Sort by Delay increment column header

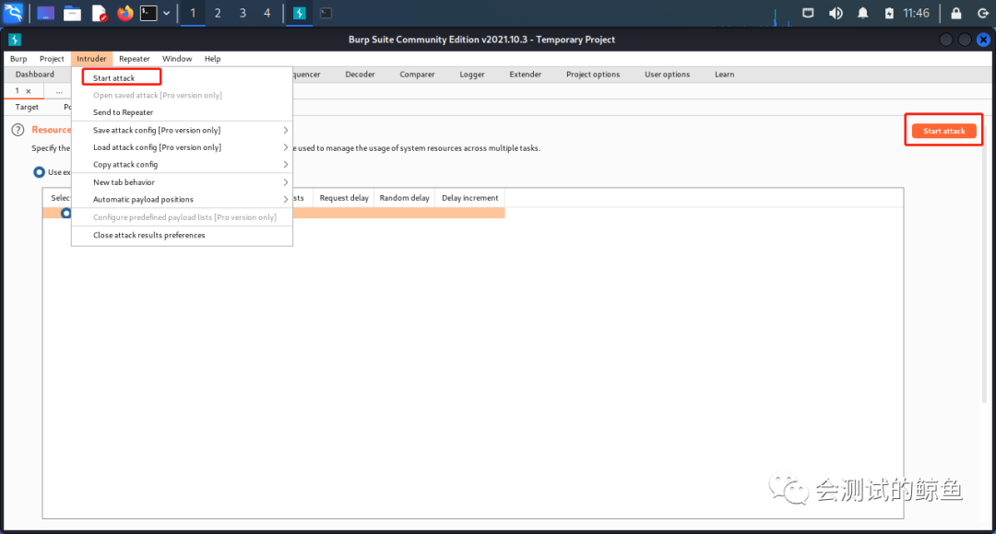pyautogui.click(x=470, y=198)
